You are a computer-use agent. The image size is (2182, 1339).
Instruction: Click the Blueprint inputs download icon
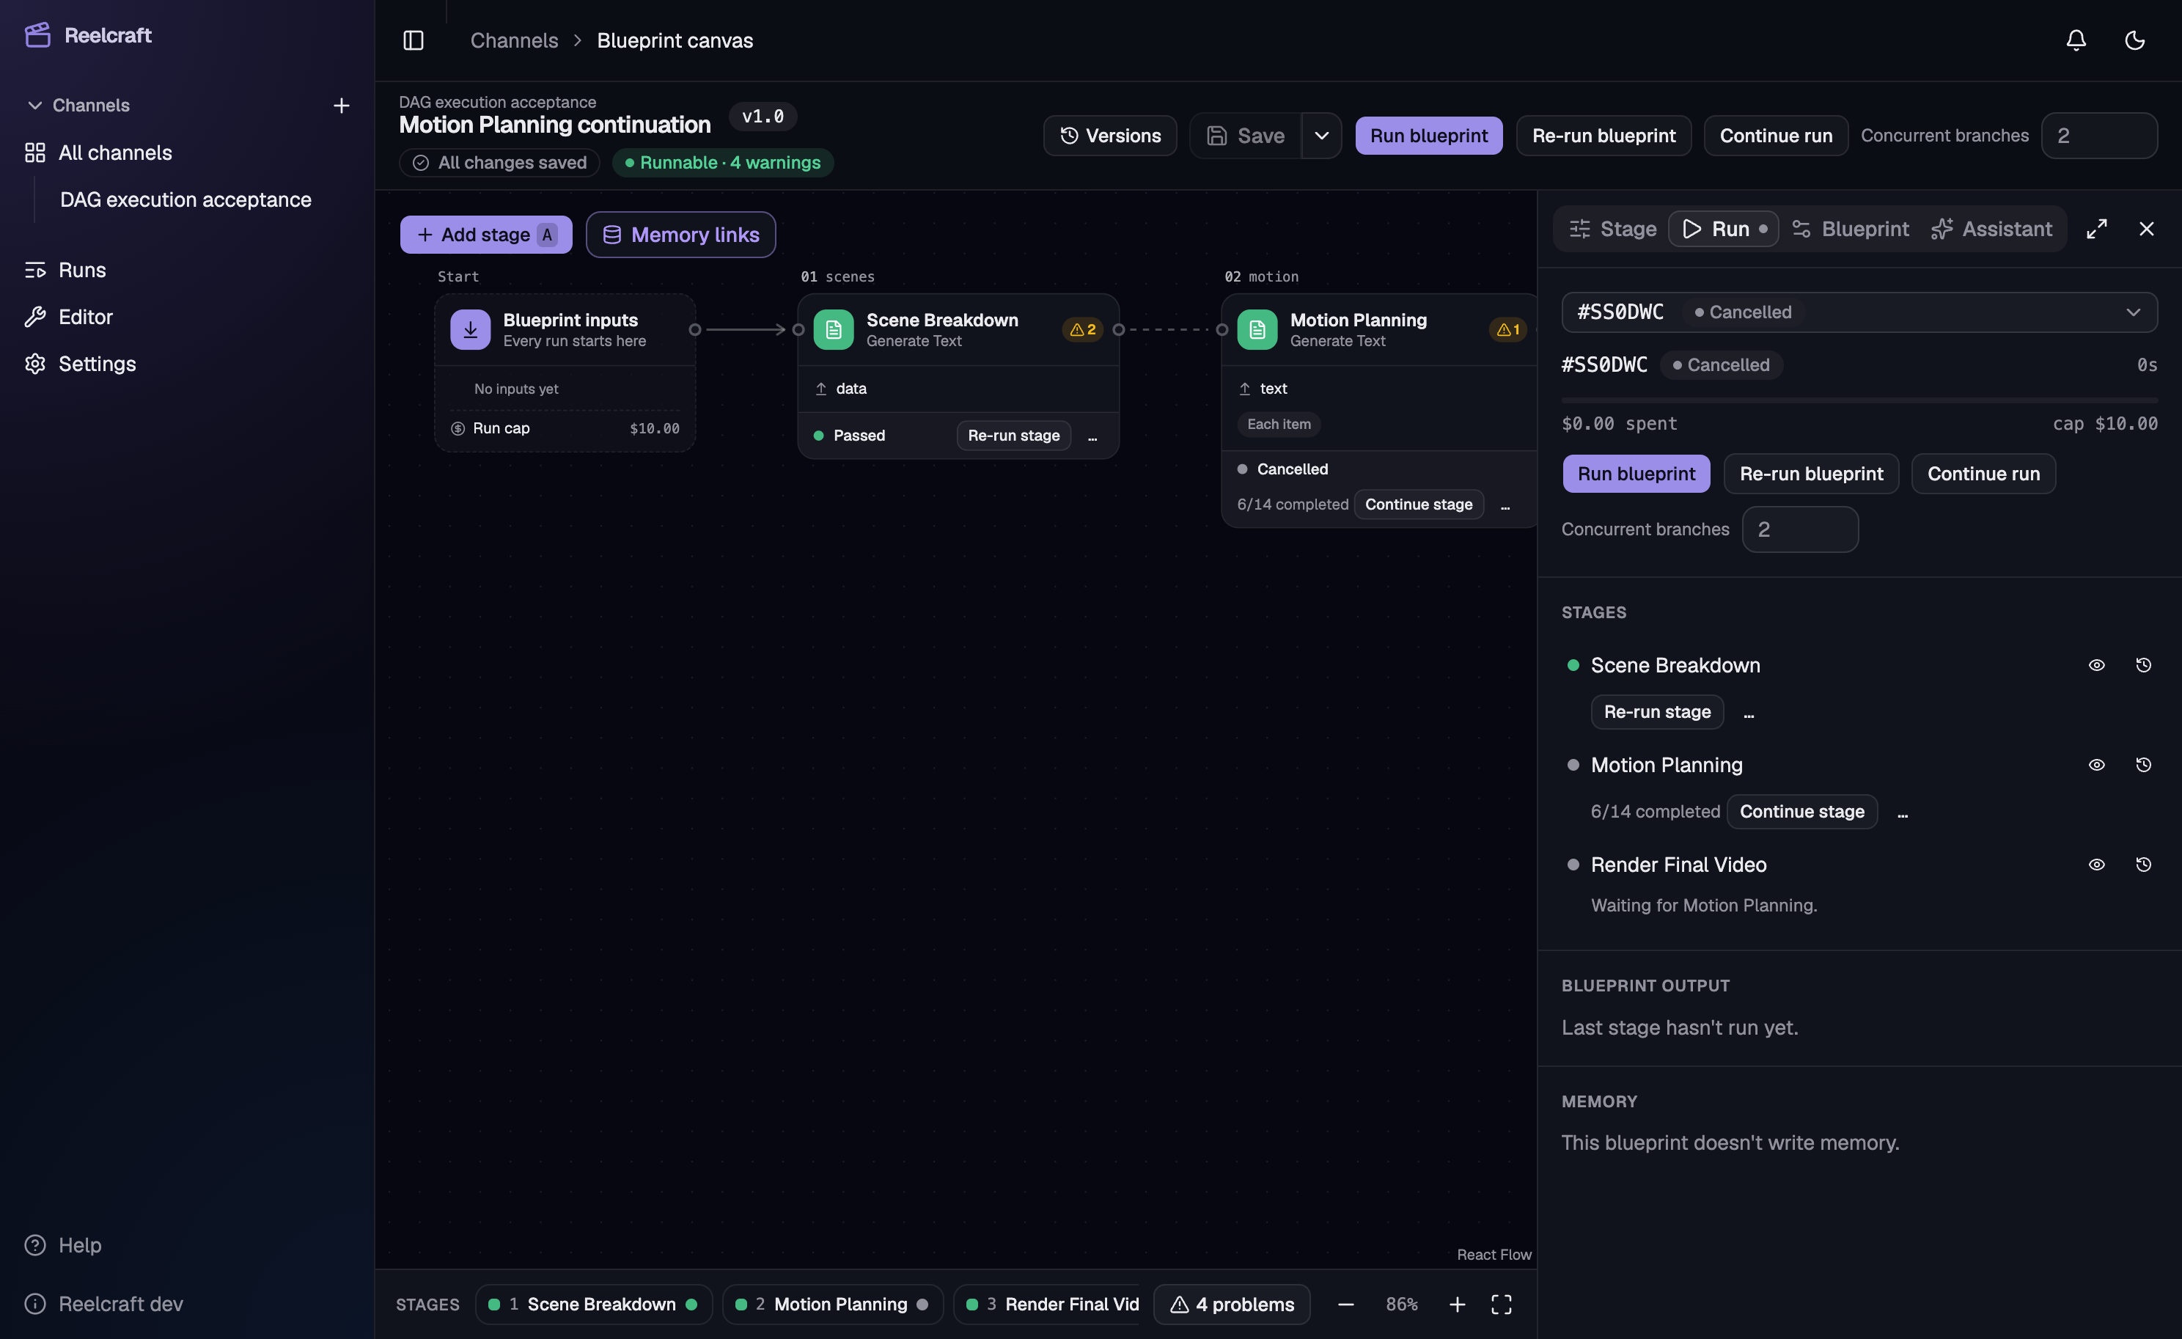coord(470,329)
